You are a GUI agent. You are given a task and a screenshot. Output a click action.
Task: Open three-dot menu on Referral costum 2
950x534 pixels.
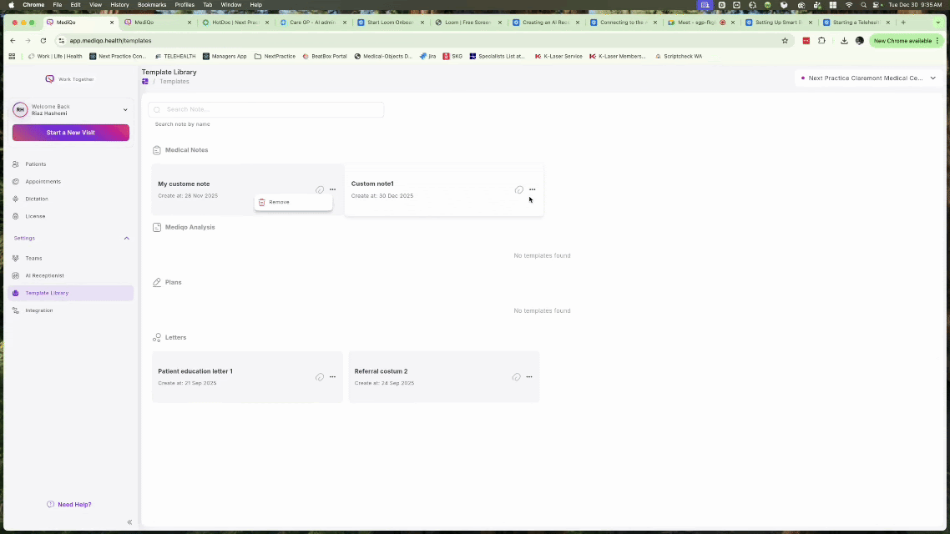[x=529, y=377]
